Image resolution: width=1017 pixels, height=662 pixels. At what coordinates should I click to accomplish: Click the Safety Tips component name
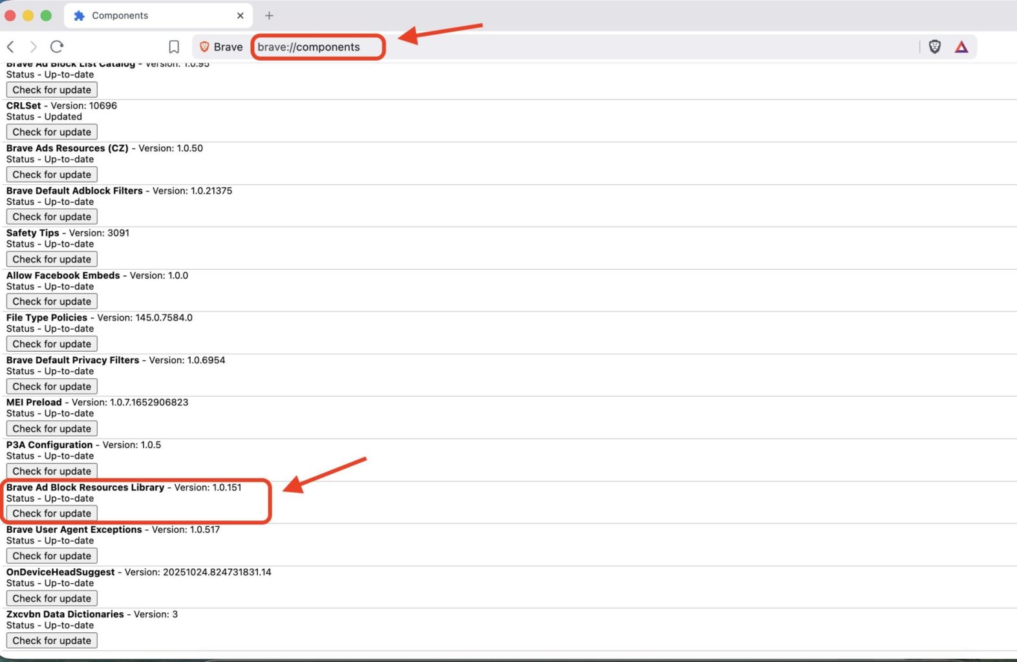tap(33, 233)
